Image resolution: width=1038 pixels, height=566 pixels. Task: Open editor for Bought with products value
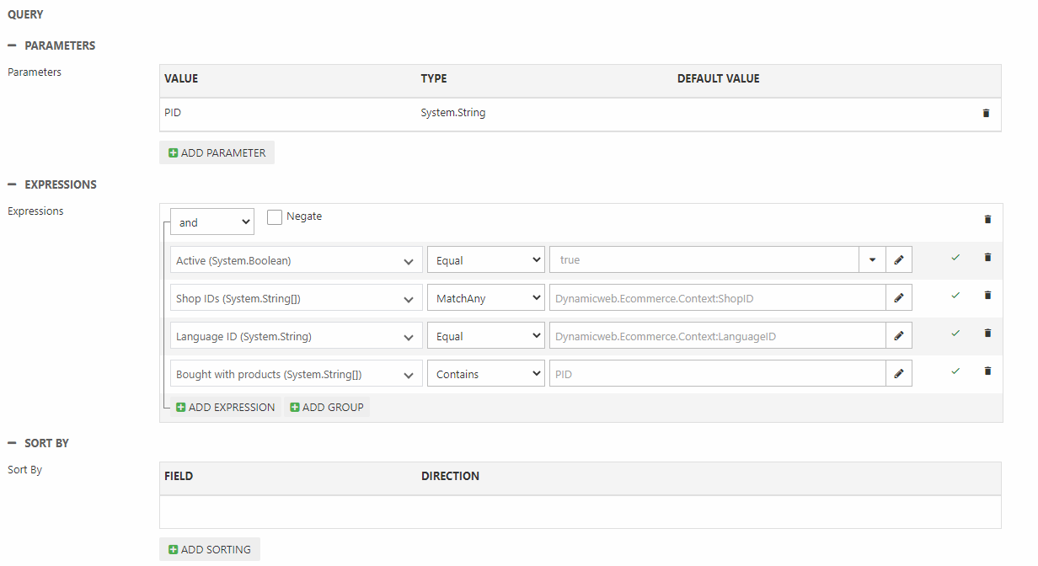pyautogui.click(x=899, y=374)
